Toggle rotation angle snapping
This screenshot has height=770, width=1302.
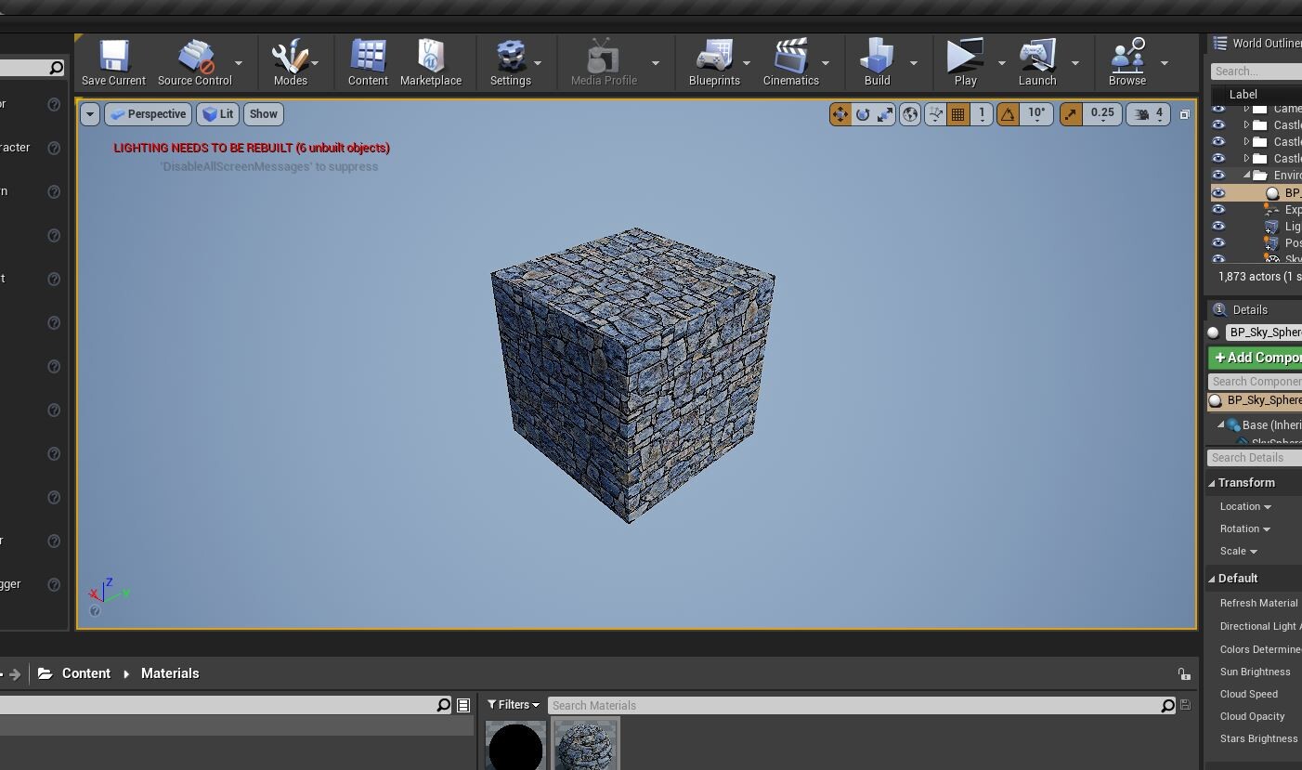tap(1008, 113)
